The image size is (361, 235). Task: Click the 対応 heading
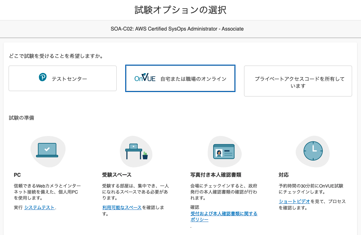coord(284,175)
